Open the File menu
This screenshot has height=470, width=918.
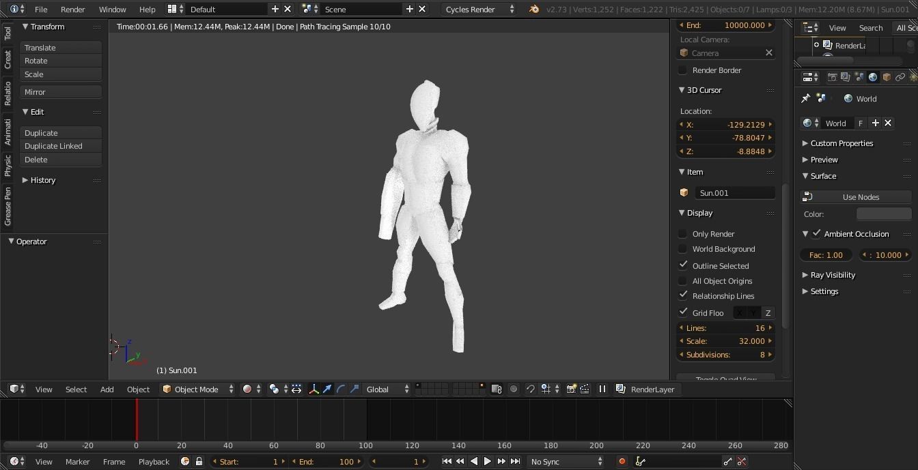tap(41, 9)
